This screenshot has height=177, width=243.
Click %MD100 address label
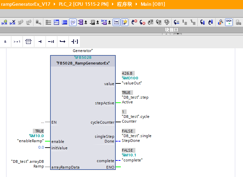pos(130,78)
